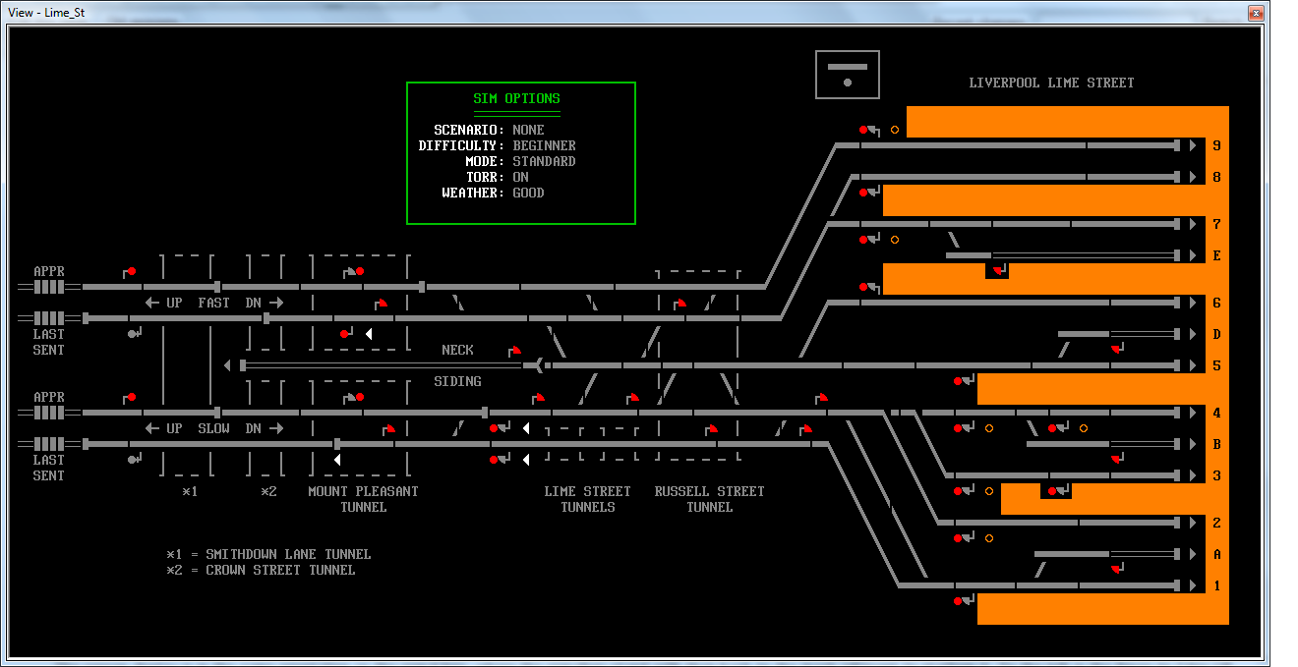Click the red signal below platform 7 track
Viewport: 1298px width, 667px height.
[863, 240]
